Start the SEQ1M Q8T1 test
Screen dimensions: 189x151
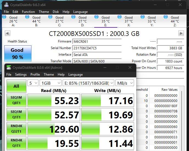pos(16,100)
